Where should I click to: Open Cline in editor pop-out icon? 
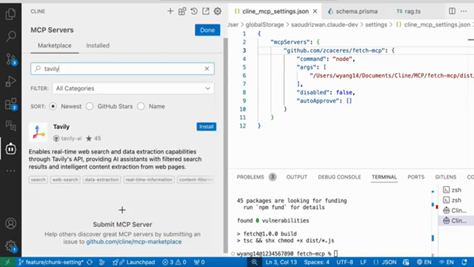coord(206,11)
